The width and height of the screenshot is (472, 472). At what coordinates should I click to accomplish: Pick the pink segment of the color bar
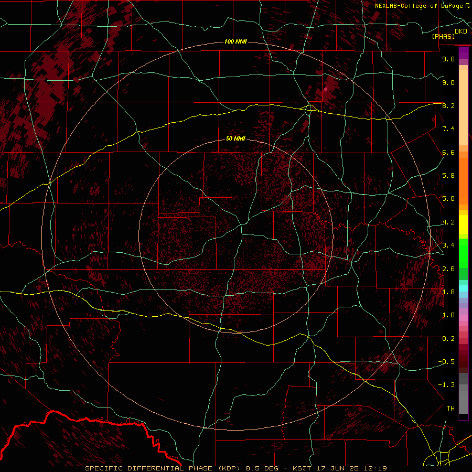463,318
